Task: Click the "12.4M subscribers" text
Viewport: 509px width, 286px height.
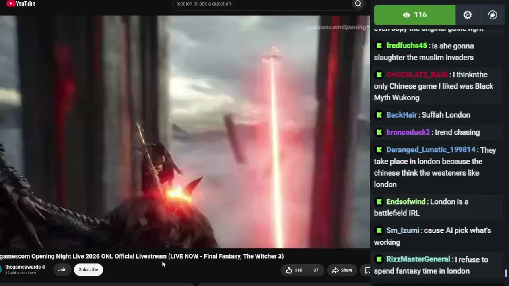Action: (x=21, y=273)
